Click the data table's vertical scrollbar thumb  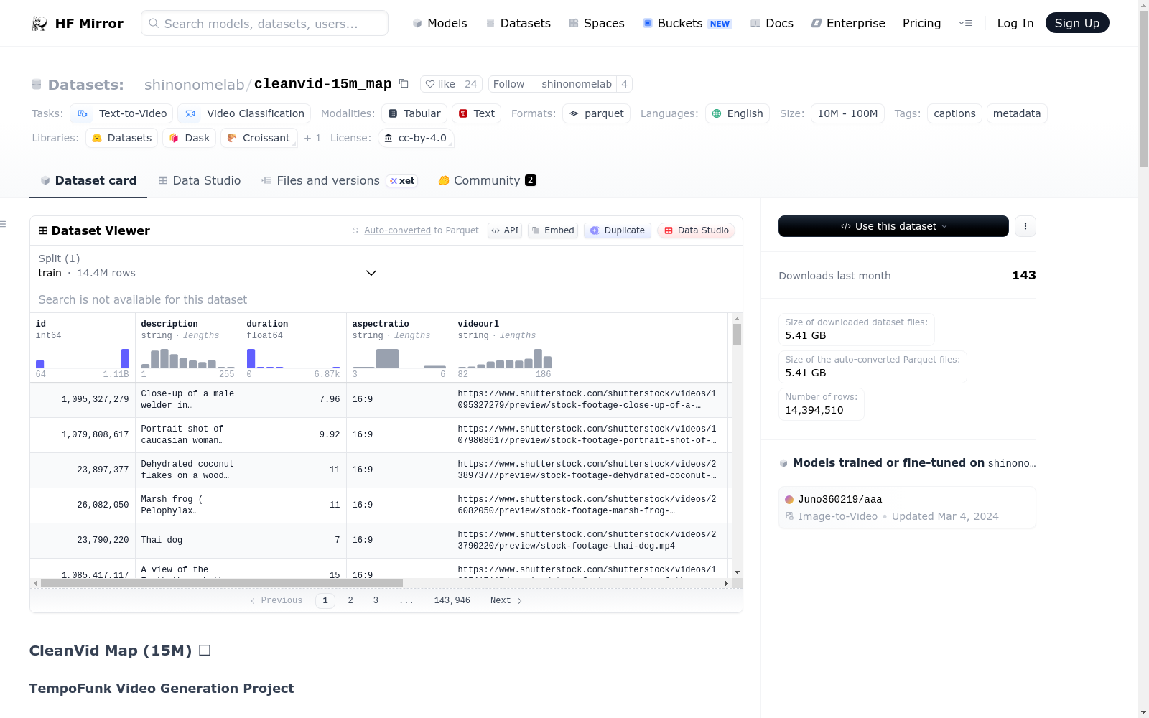pos(737,334)
